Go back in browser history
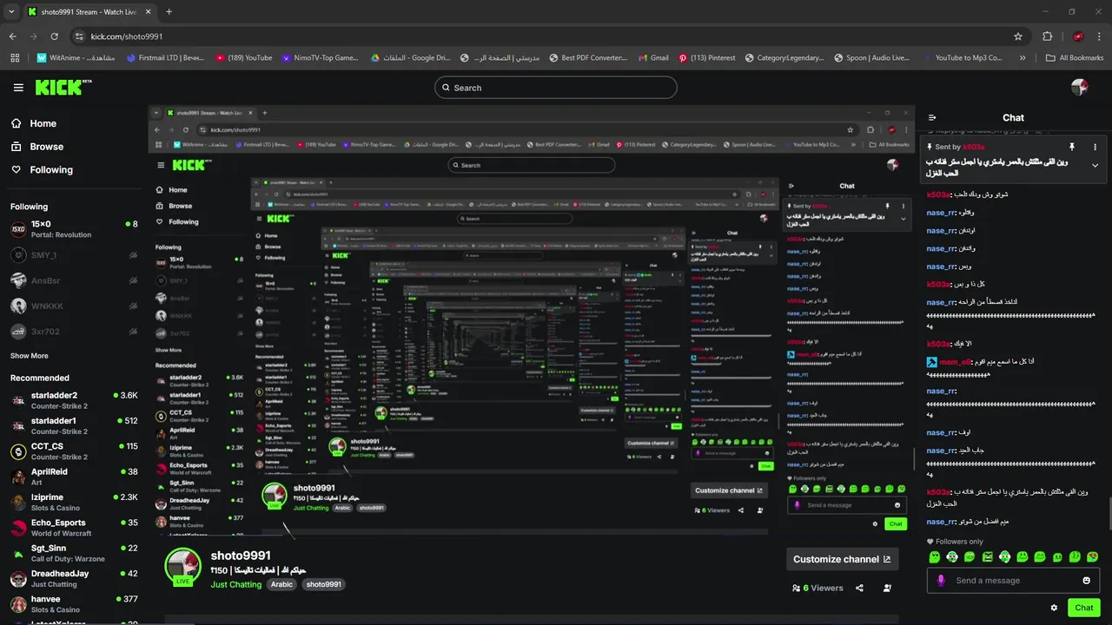 click(x=12, y=36)
